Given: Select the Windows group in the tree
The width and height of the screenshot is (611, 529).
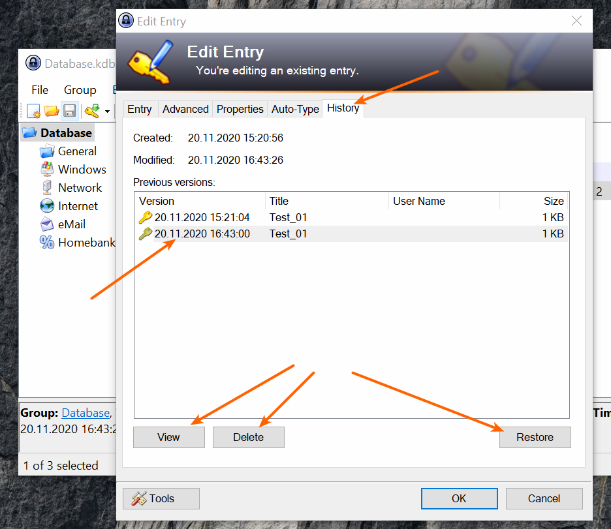Looking at the screenshot, I should 82,169.
